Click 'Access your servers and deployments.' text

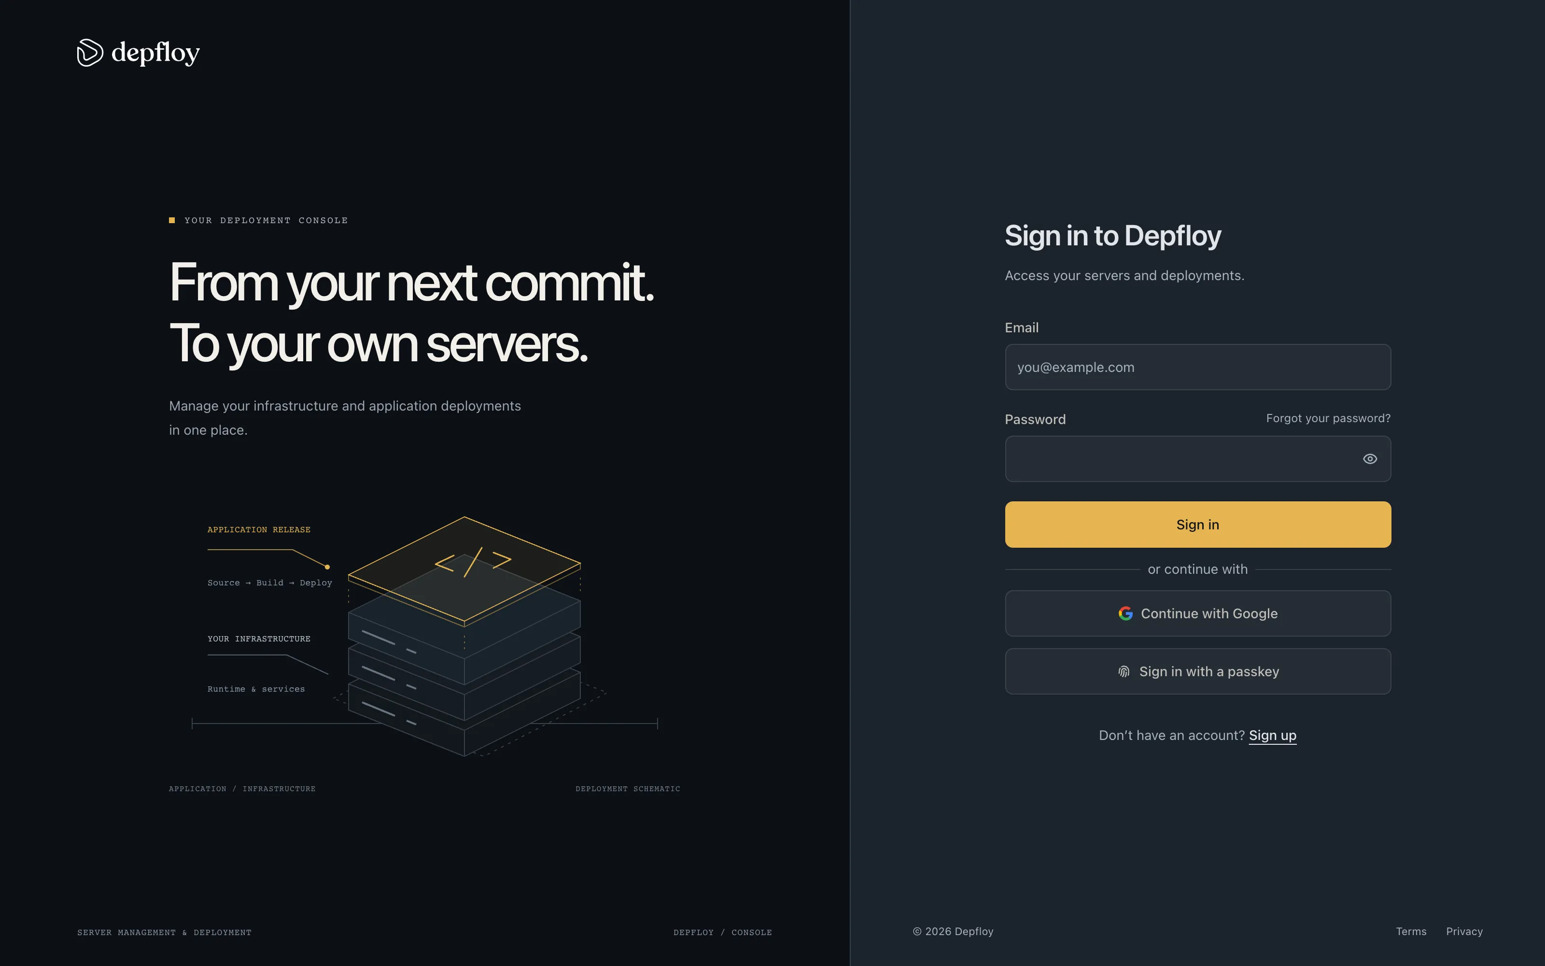click(x=1124, y=275)
